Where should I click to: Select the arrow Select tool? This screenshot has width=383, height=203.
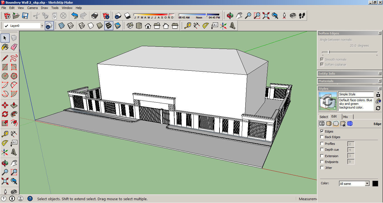[x=5, y=38]
